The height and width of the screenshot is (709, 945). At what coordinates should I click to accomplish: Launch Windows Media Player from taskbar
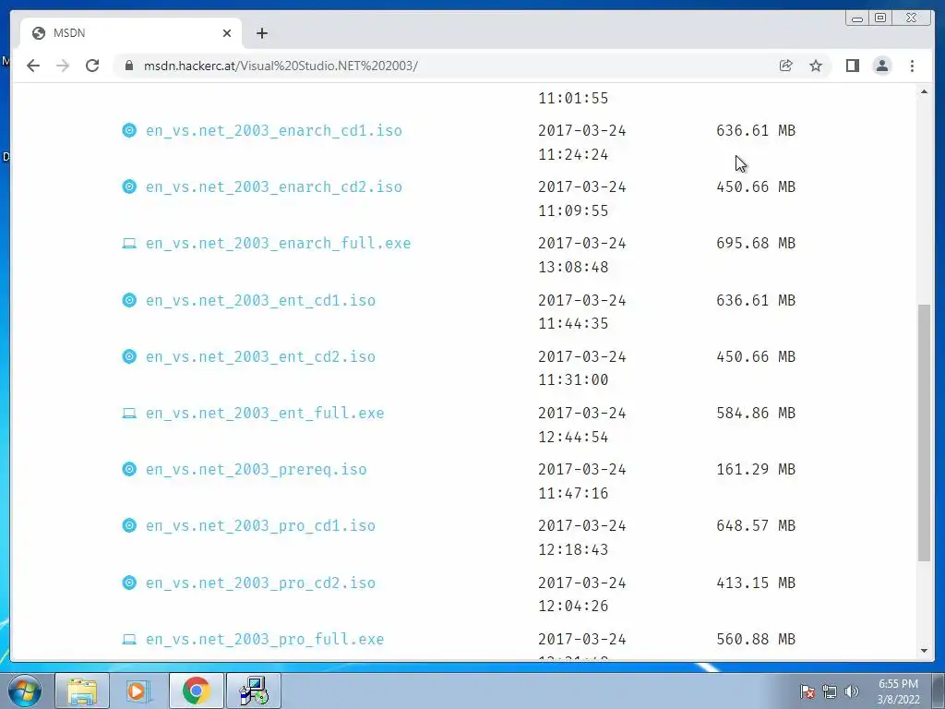tap(138, 691)
